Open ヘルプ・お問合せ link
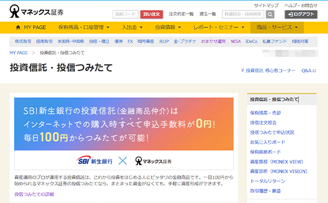328x203 pixels. tap(301, 5)
